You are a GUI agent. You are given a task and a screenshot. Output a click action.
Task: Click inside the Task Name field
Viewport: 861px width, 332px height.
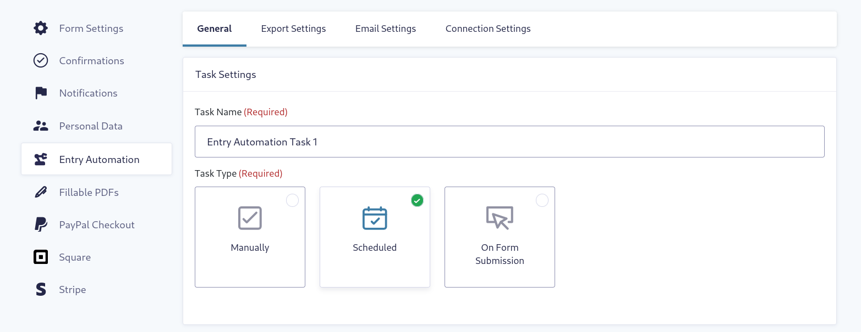[x=509, y=142]
